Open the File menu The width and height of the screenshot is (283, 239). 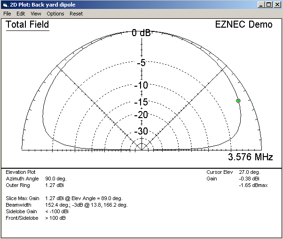[7, 14]
